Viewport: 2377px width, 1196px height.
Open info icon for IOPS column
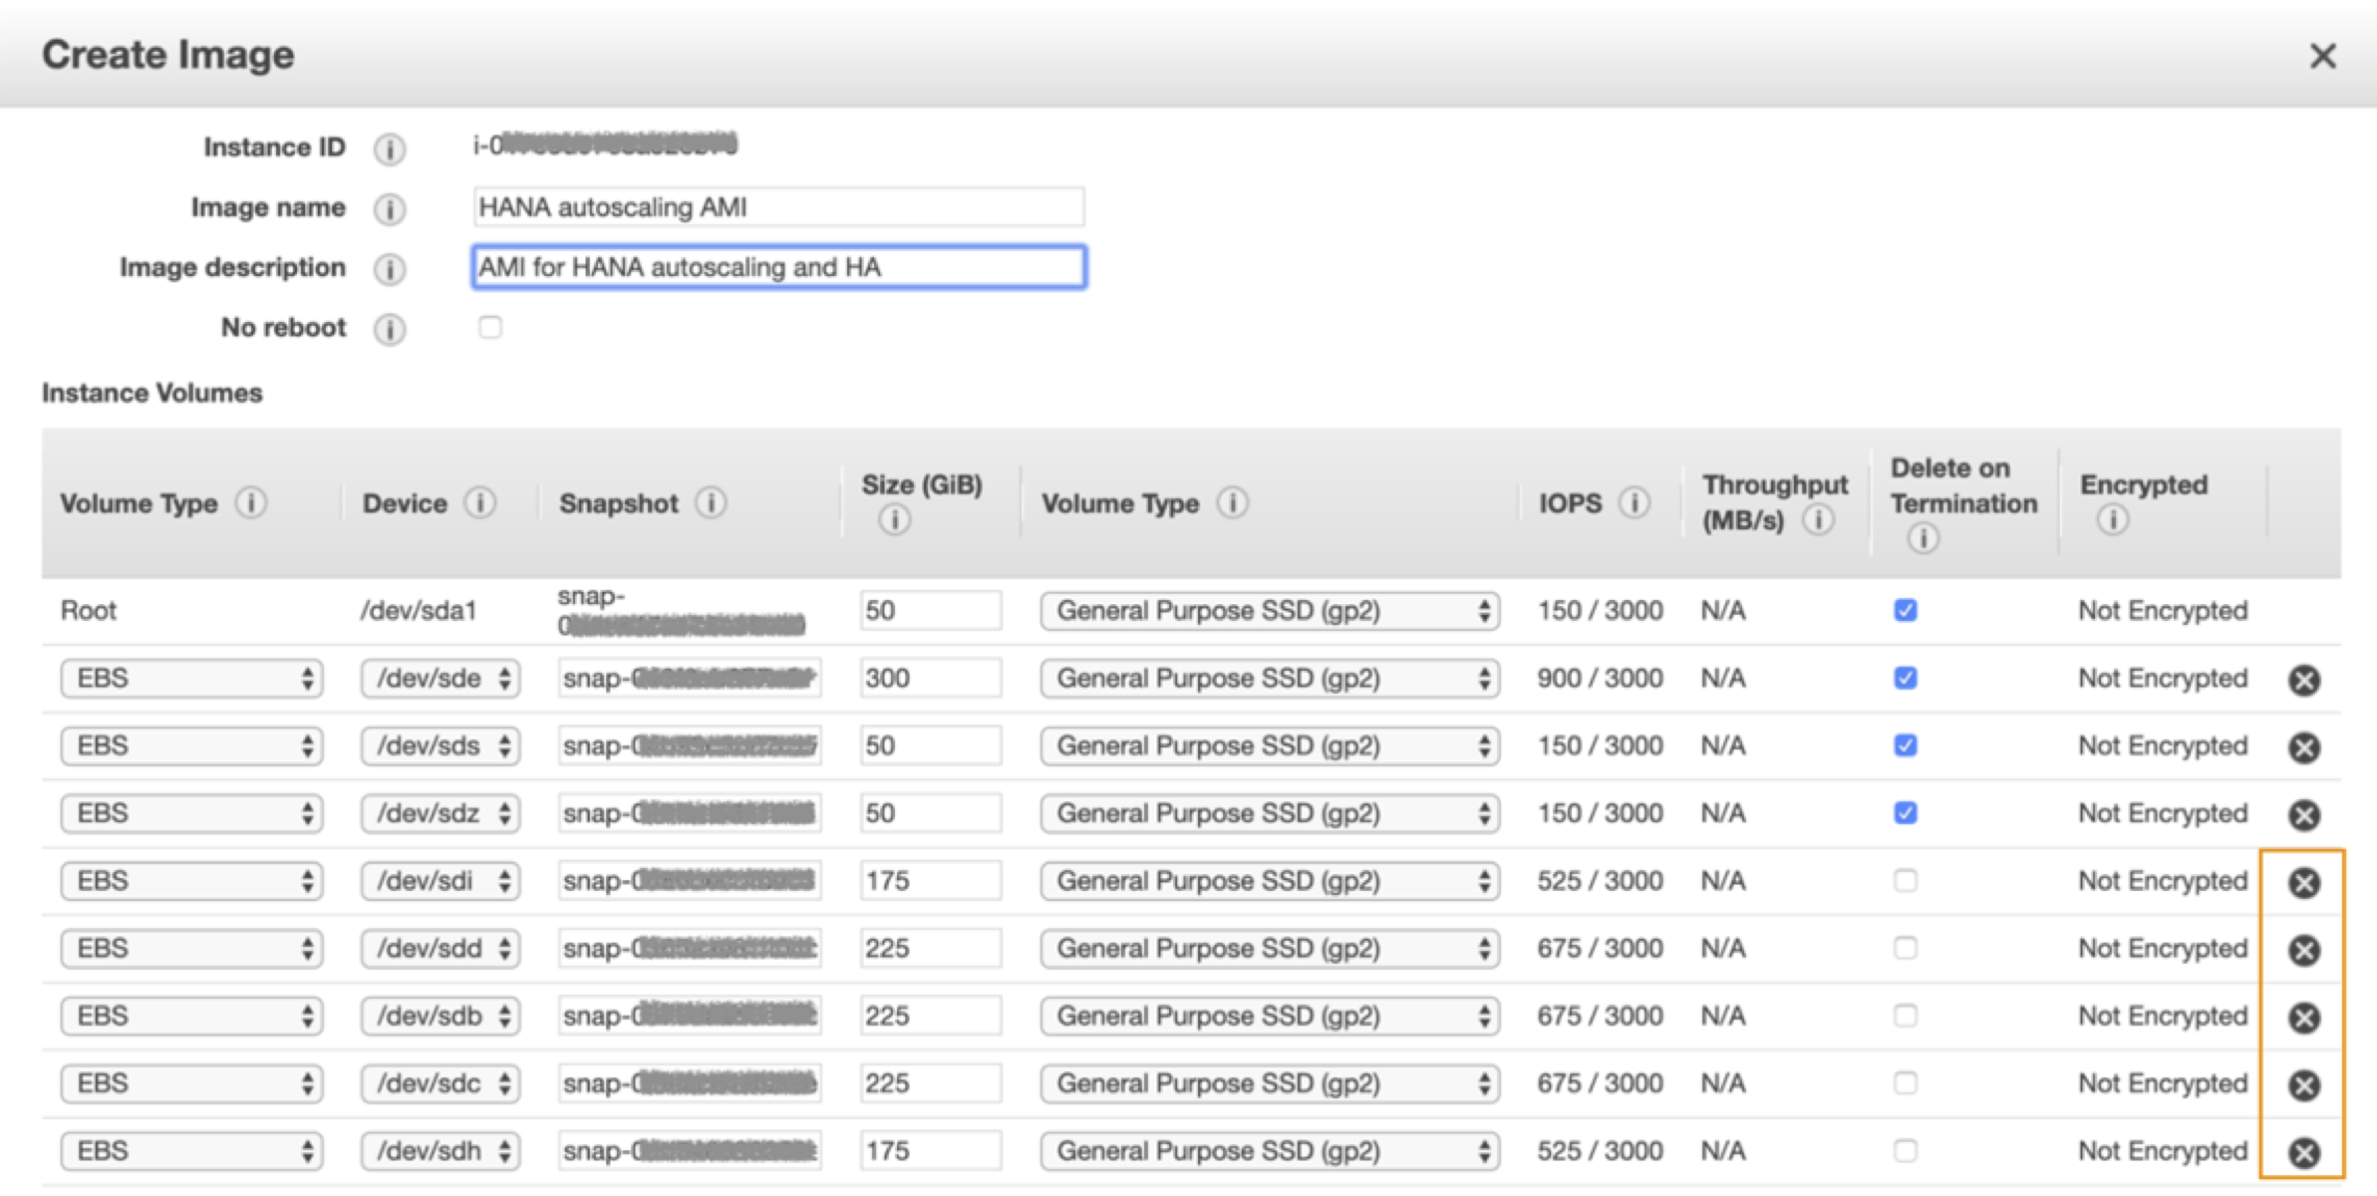[x=1634, y=503]
